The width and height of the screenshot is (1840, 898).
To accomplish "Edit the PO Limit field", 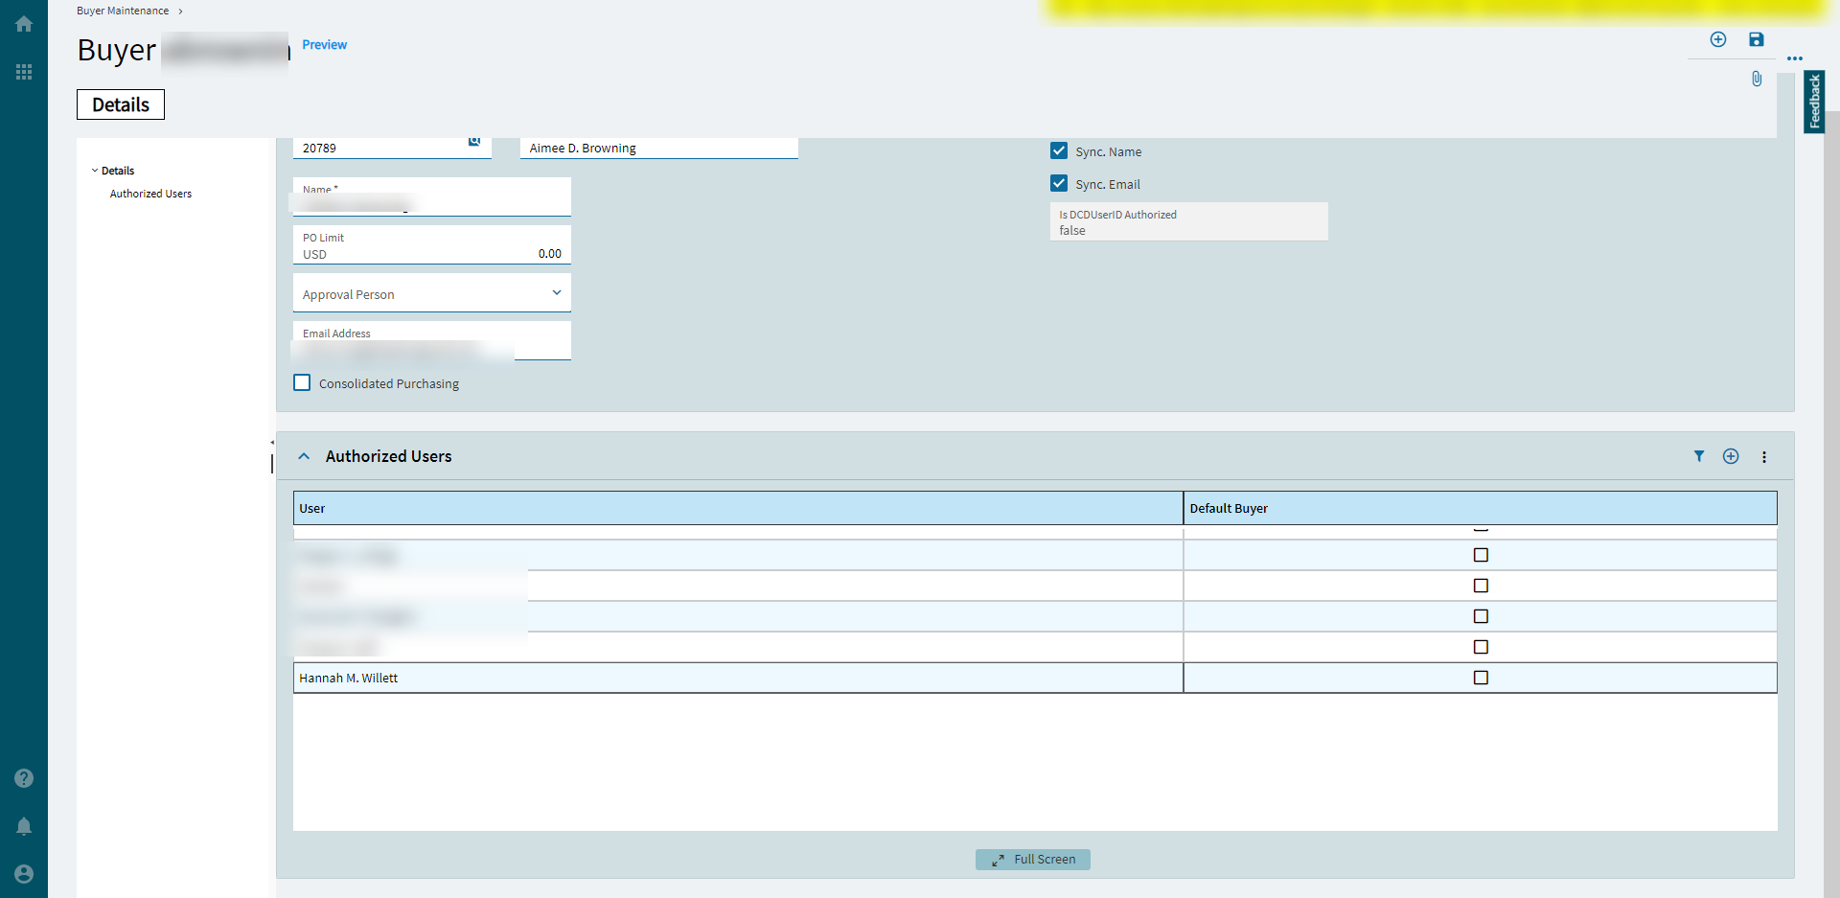I will 432,244.
